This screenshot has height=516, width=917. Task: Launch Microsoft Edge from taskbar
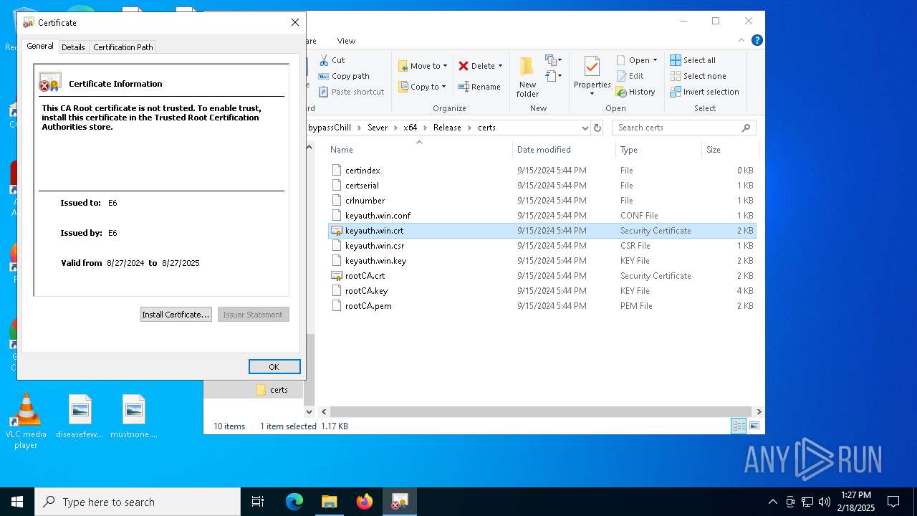click(x=294, y=502)
